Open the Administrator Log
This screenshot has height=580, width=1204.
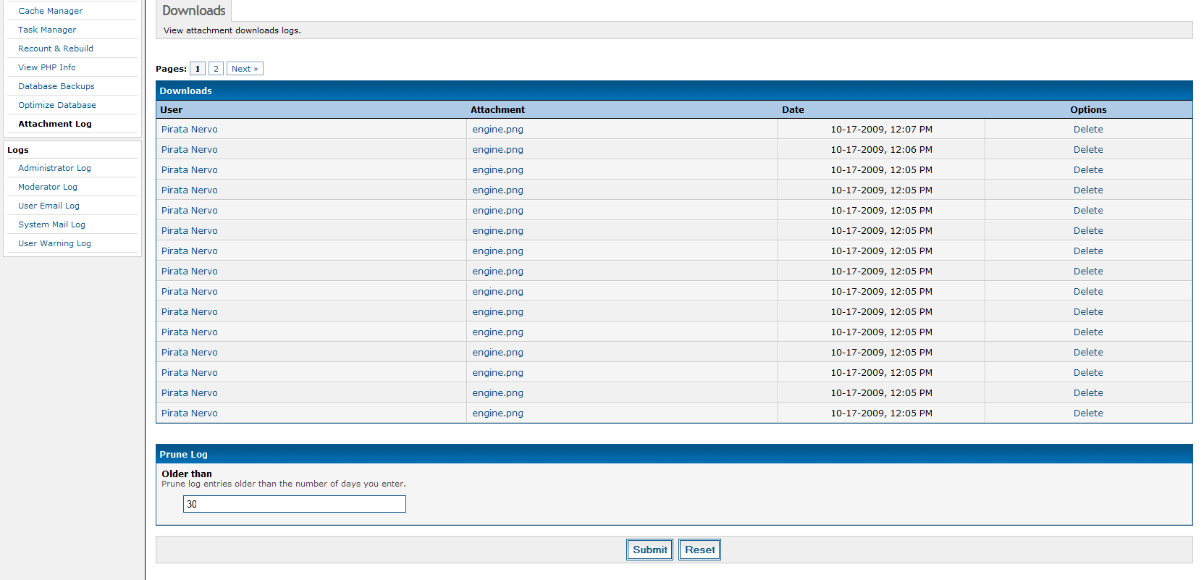tap(54, 168)
